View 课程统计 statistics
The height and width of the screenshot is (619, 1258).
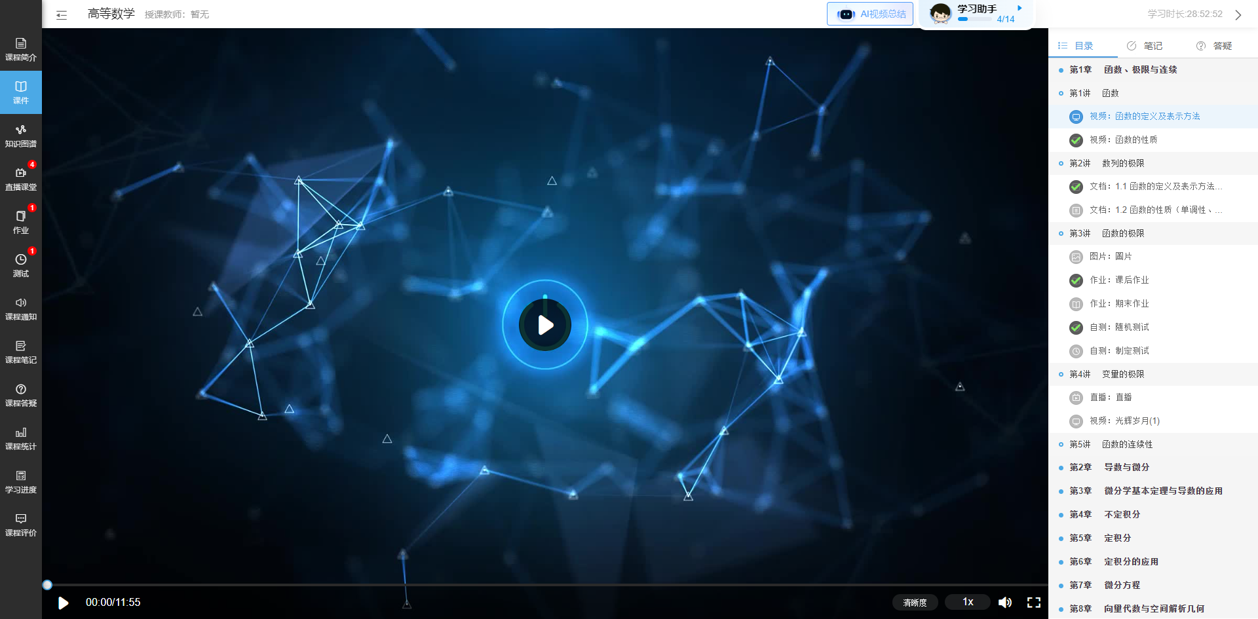coord(21,439)
